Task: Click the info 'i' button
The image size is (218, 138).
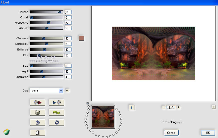Action: pyautogui.click(x=131, y=107)
